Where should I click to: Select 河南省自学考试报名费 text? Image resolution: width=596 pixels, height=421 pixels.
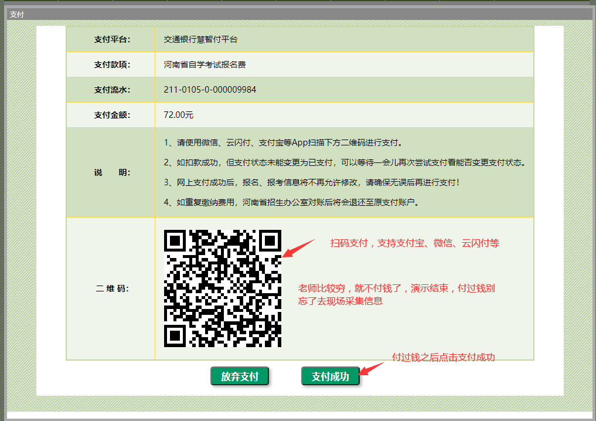[x=205, y=64]
